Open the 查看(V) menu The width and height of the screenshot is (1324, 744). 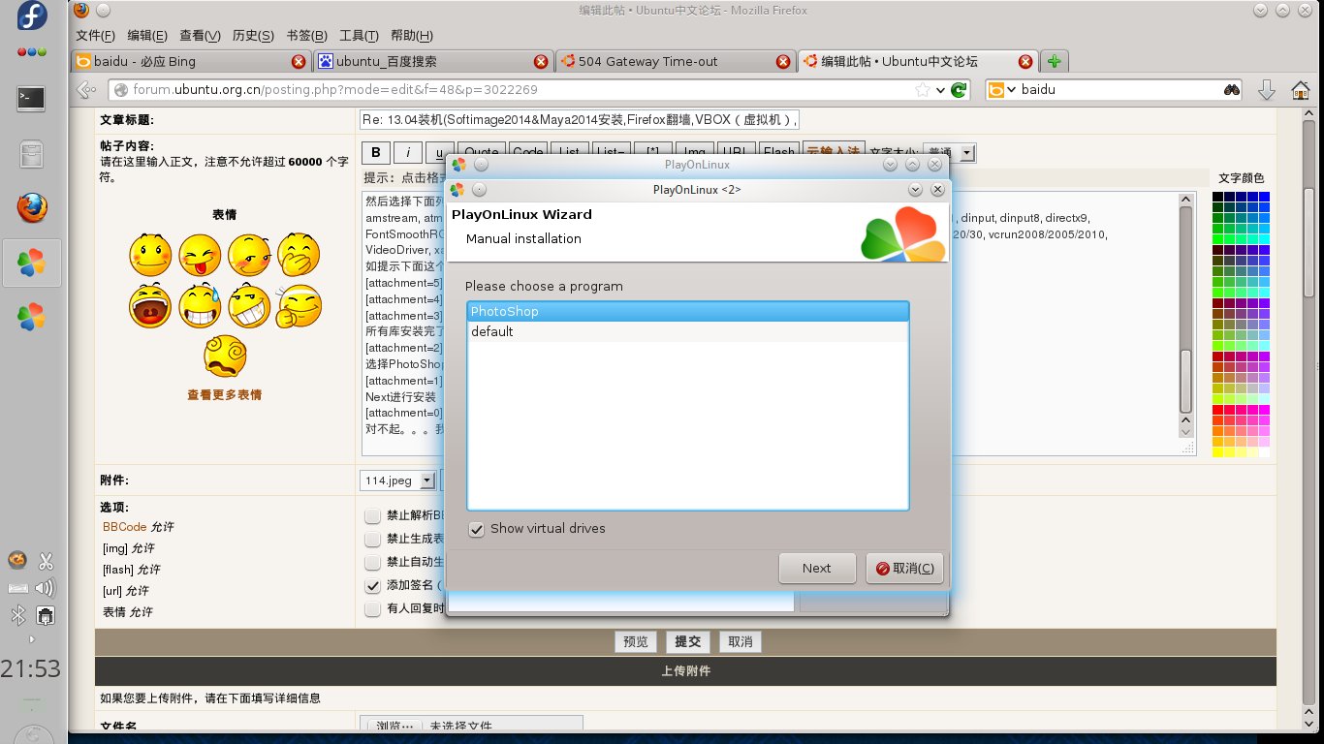[200, 36]
